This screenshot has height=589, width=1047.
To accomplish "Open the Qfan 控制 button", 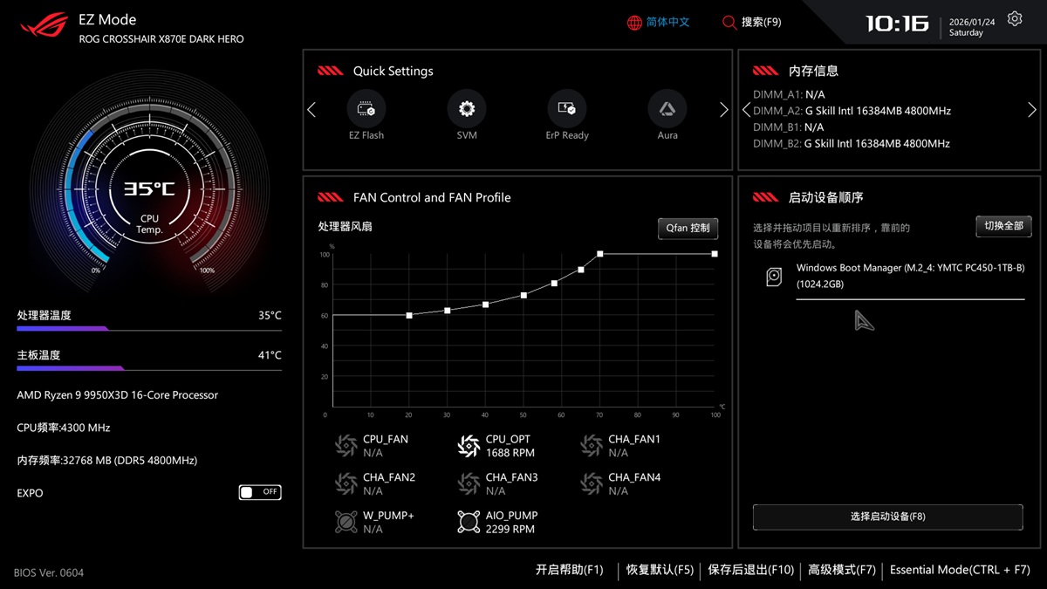I will coord(688,228).
